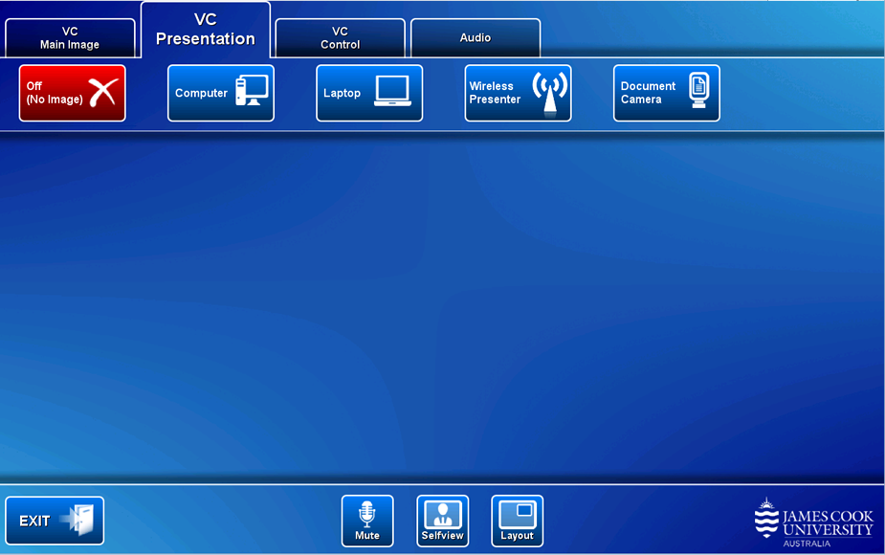Choose the Document Camera source
This screenshot has height=555, width=885.
coord(667,93)
